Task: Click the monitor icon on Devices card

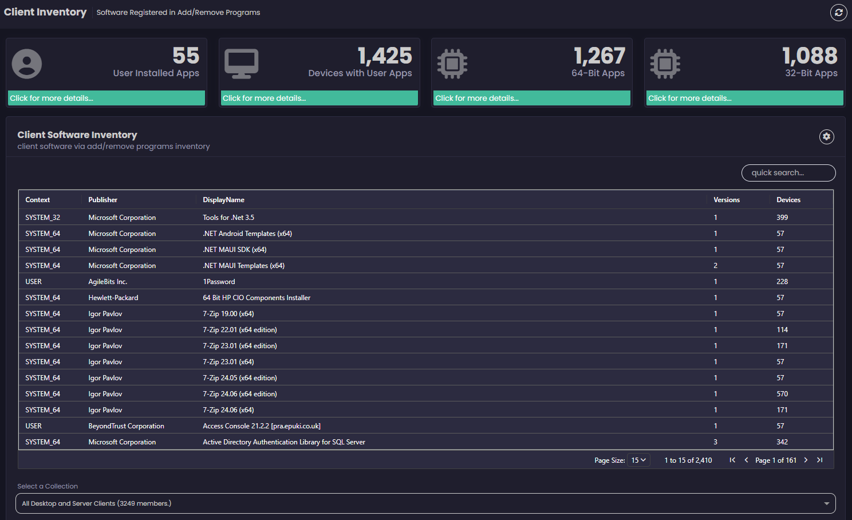Action: [241, 64]
